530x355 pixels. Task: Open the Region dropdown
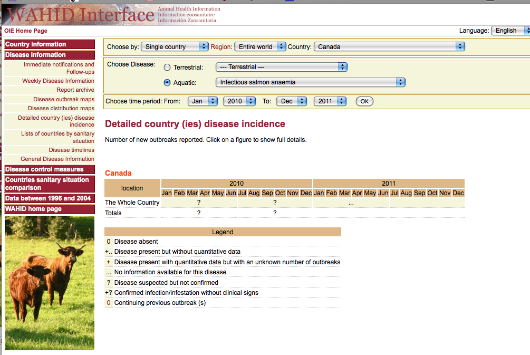pos(259,47)
